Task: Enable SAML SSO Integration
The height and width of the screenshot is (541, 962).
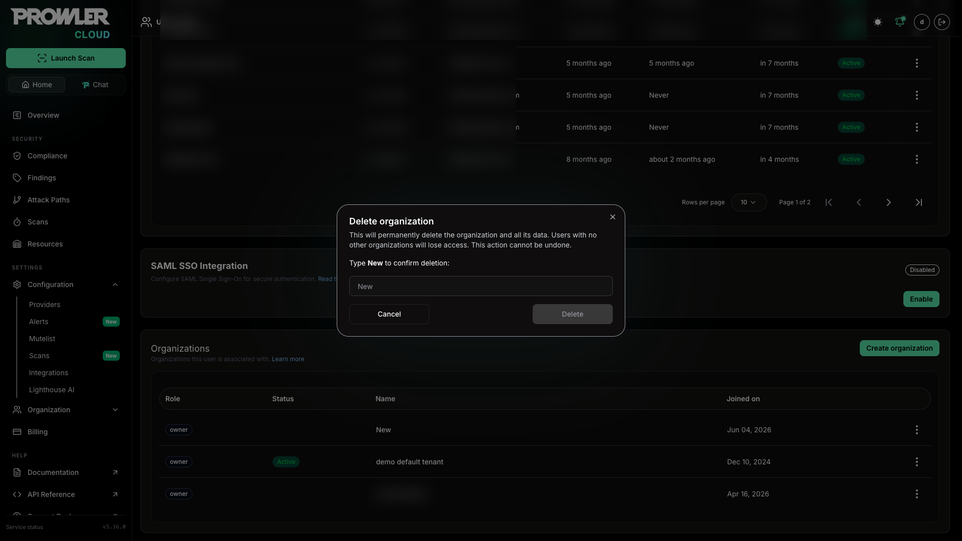Action: tap(921, 299)
